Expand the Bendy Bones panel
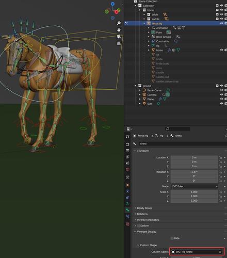Screen dimensions: 227x258 tap(144, 208)
